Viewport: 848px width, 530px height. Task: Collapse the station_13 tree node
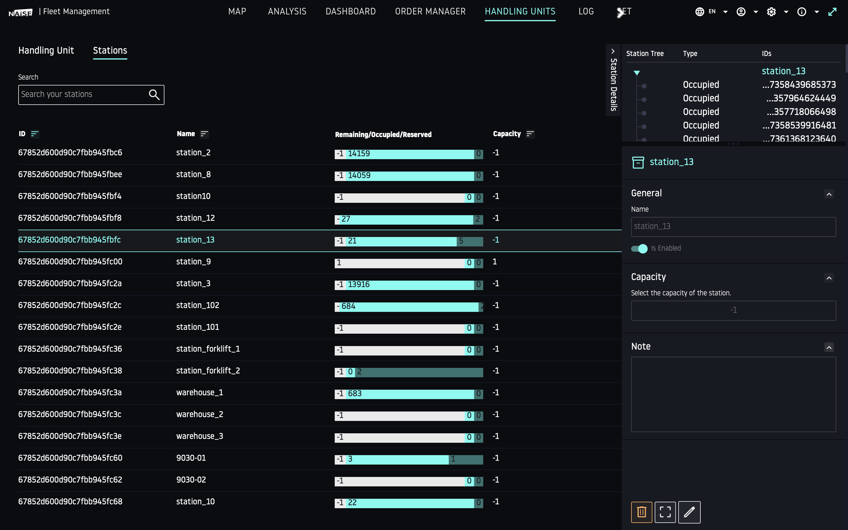pyautogui.click(x=637, y=73)
